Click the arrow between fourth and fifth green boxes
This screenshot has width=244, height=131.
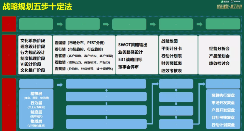199,24
